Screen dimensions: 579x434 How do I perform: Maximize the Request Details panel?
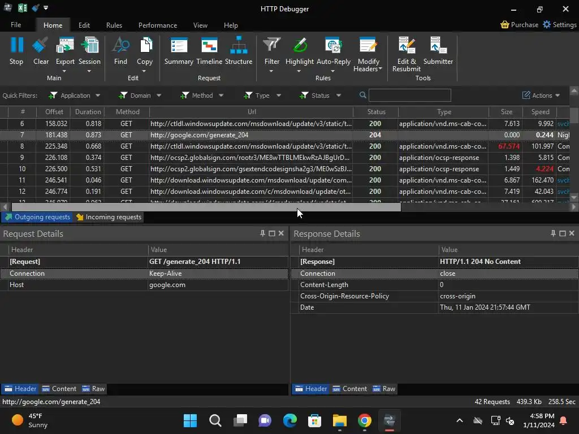272,233
